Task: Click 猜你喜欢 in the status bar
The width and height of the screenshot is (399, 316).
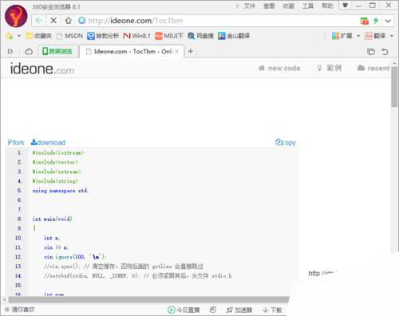Action: click(x=20, y=310)
